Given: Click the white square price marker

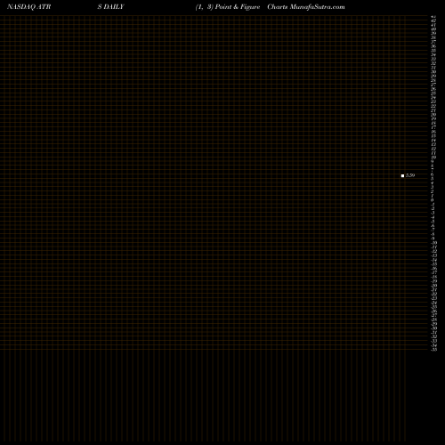Looking at the screenshot, I should tap(402, 175).
